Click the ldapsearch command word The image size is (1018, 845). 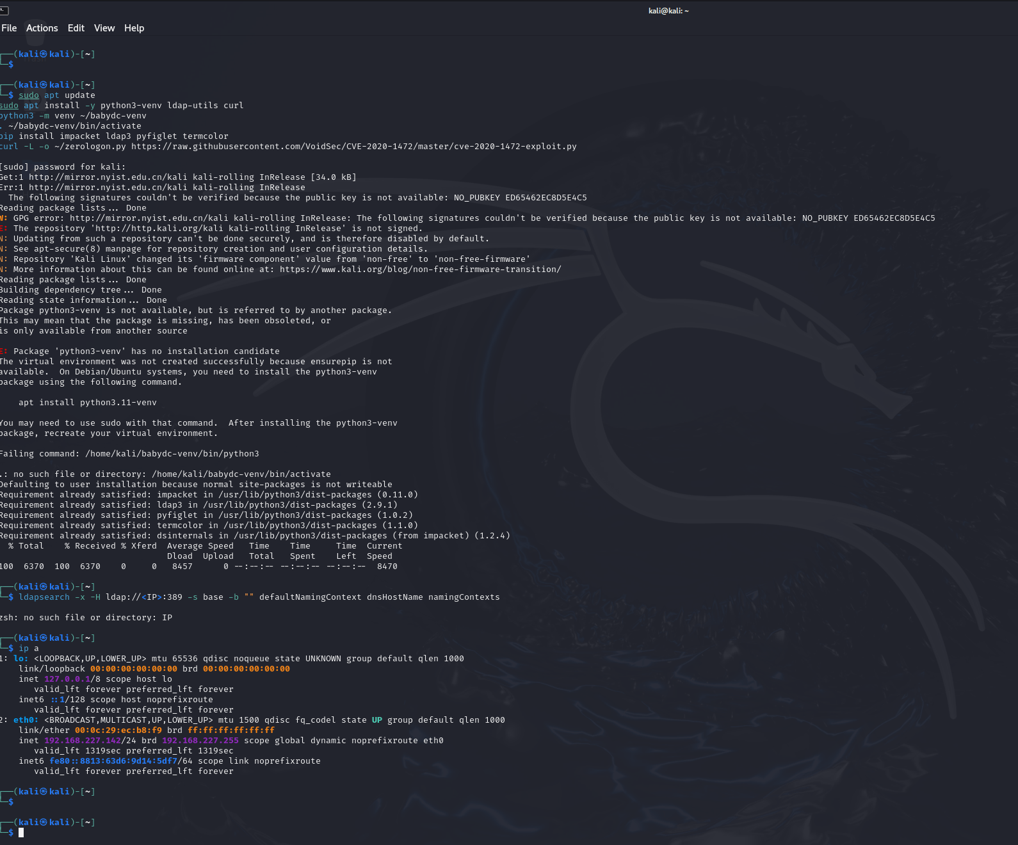coord(44,597)
